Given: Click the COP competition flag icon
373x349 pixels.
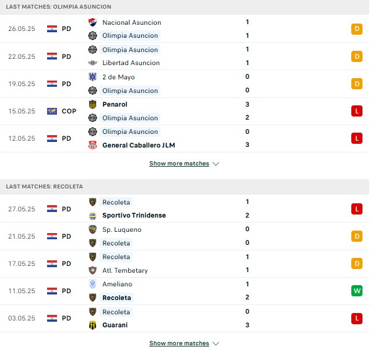Looking at the screenshot, I should click(52, 111).
